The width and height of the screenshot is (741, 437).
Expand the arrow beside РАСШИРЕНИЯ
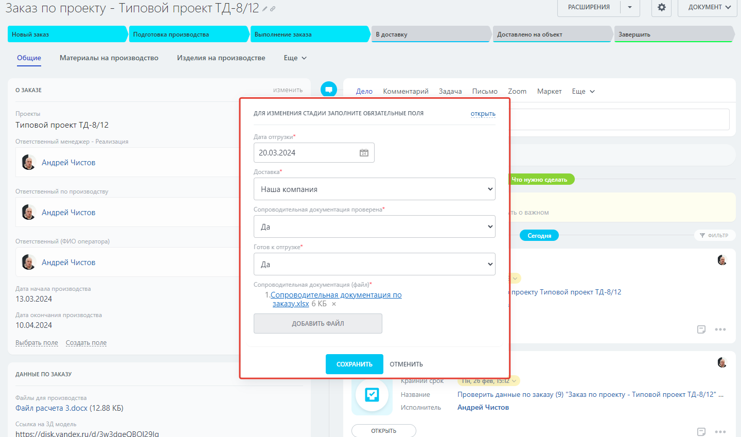[630, 7]
